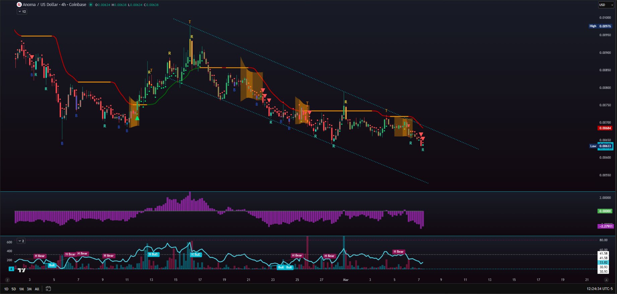This screenshot has height=294, width=617.
Task: Toggle the Z timezone button on time axis
Action: pyautogui.click(x=7, y=280)
